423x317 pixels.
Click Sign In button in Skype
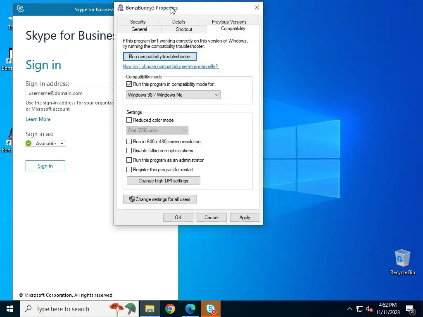(45, 166)
